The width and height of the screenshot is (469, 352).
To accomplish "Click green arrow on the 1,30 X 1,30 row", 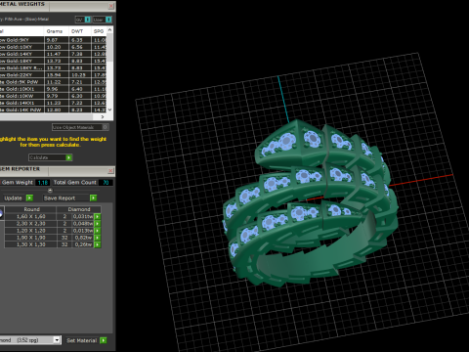I will pos(98,244).
